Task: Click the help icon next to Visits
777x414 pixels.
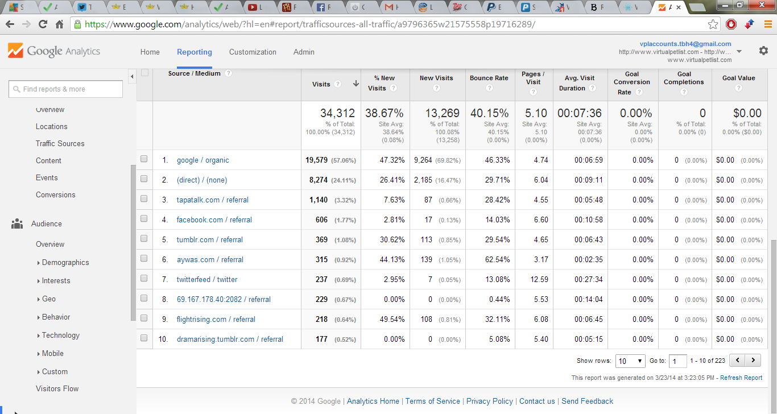Action: coord(337,84)
